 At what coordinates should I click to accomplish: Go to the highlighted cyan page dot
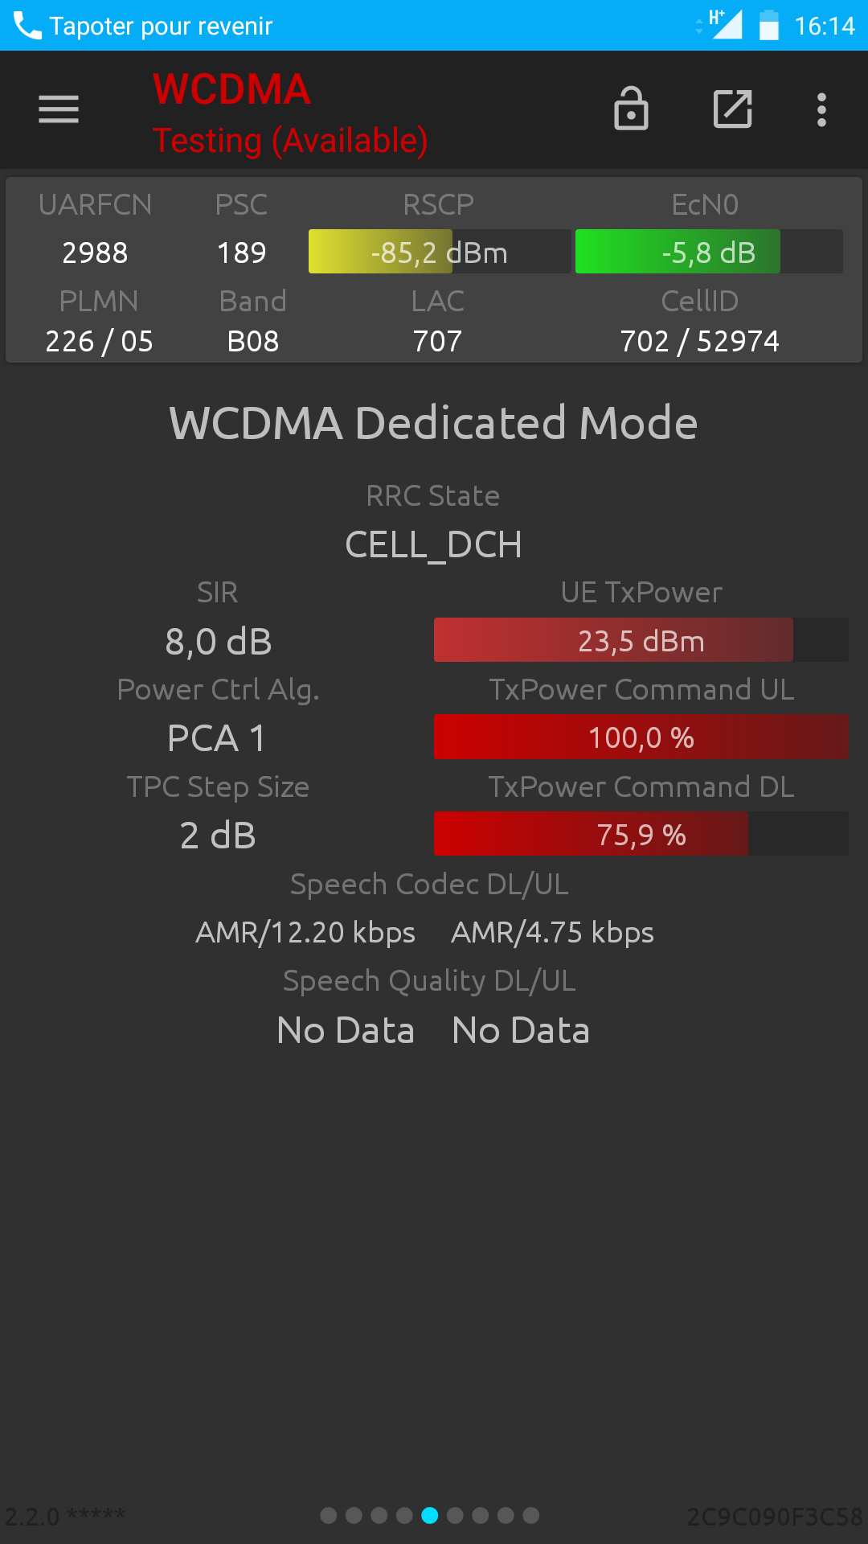[x=430, y=1516]
